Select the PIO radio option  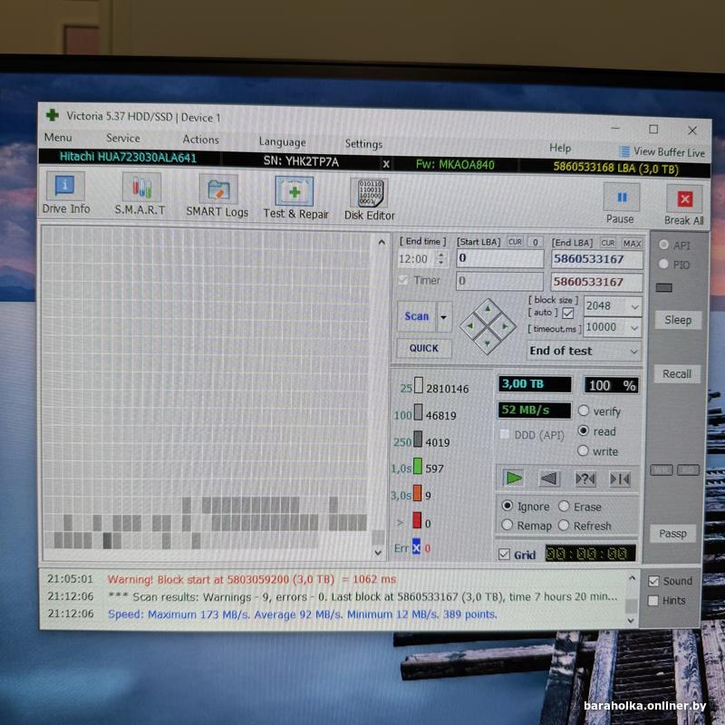(663, 264)
